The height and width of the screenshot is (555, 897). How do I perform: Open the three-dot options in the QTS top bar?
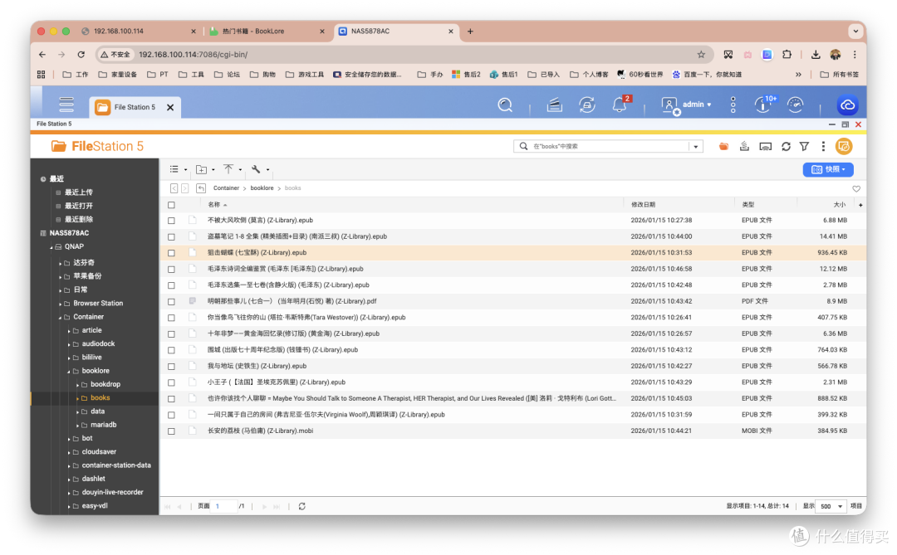point(733,105)
